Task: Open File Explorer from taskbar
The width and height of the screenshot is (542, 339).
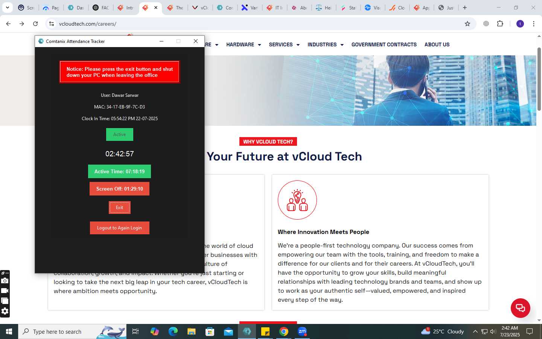Action: [192, 331]
